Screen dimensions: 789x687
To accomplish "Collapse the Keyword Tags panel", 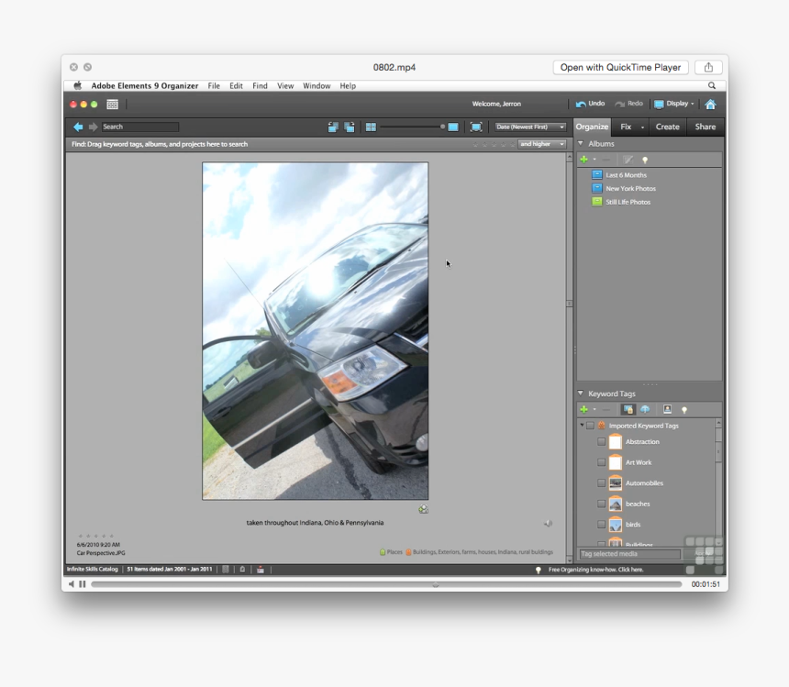I will [x=580, y=393].
